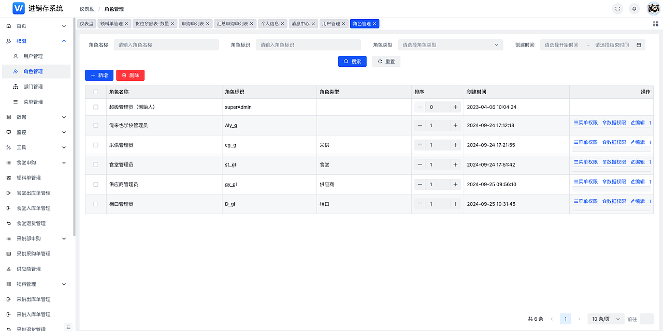Click the fullscreen icon in header

coord(617,9)
